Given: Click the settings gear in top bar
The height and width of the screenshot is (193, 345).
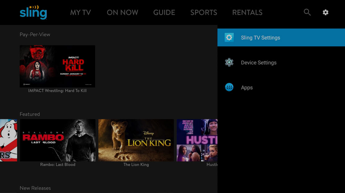Looking at the screenshot, I should tap(325, 12).
